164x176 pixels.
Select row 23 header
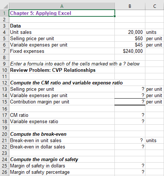(x=4, y=153)
